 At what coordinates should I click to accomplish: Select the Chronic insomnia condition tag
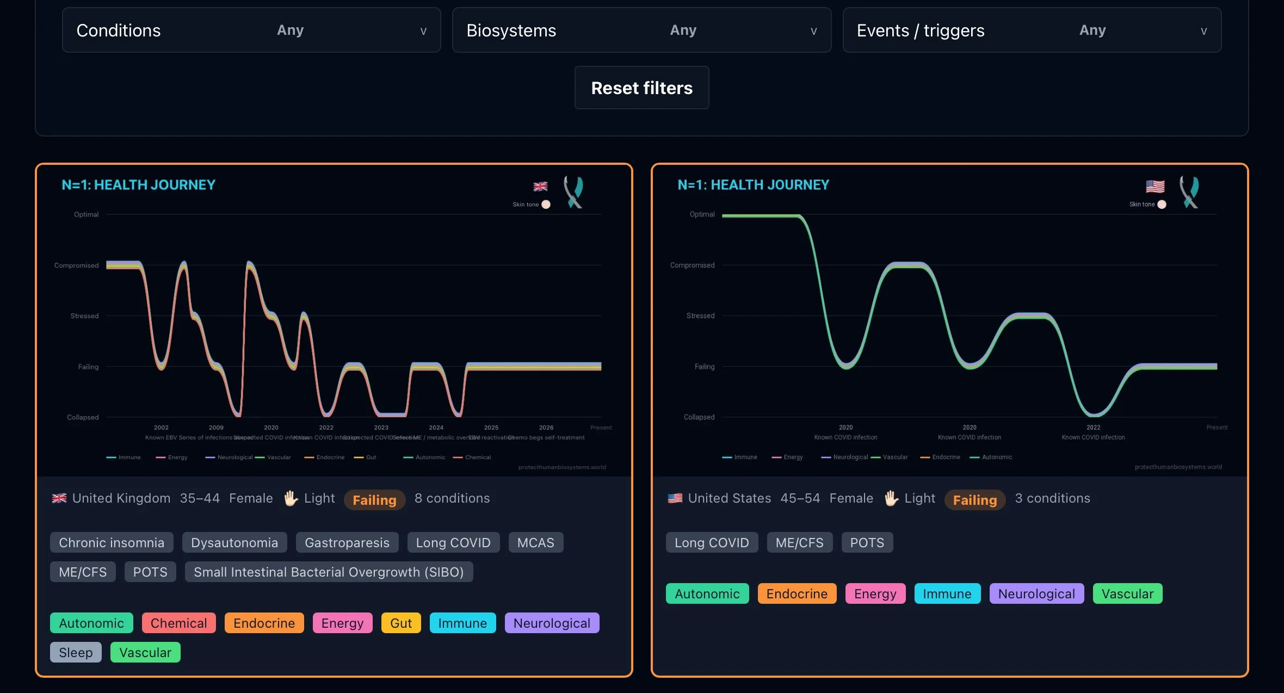click(x=112, y=542)
